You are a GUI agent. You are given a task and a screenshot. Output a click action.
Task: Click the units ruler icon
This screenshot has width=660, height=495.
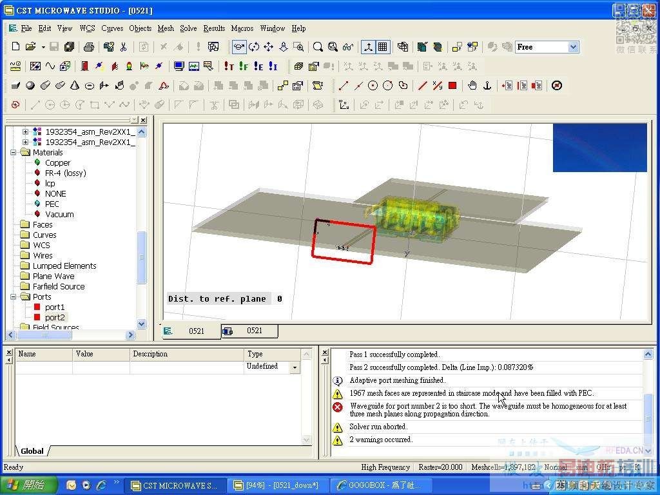pos(15,66)
